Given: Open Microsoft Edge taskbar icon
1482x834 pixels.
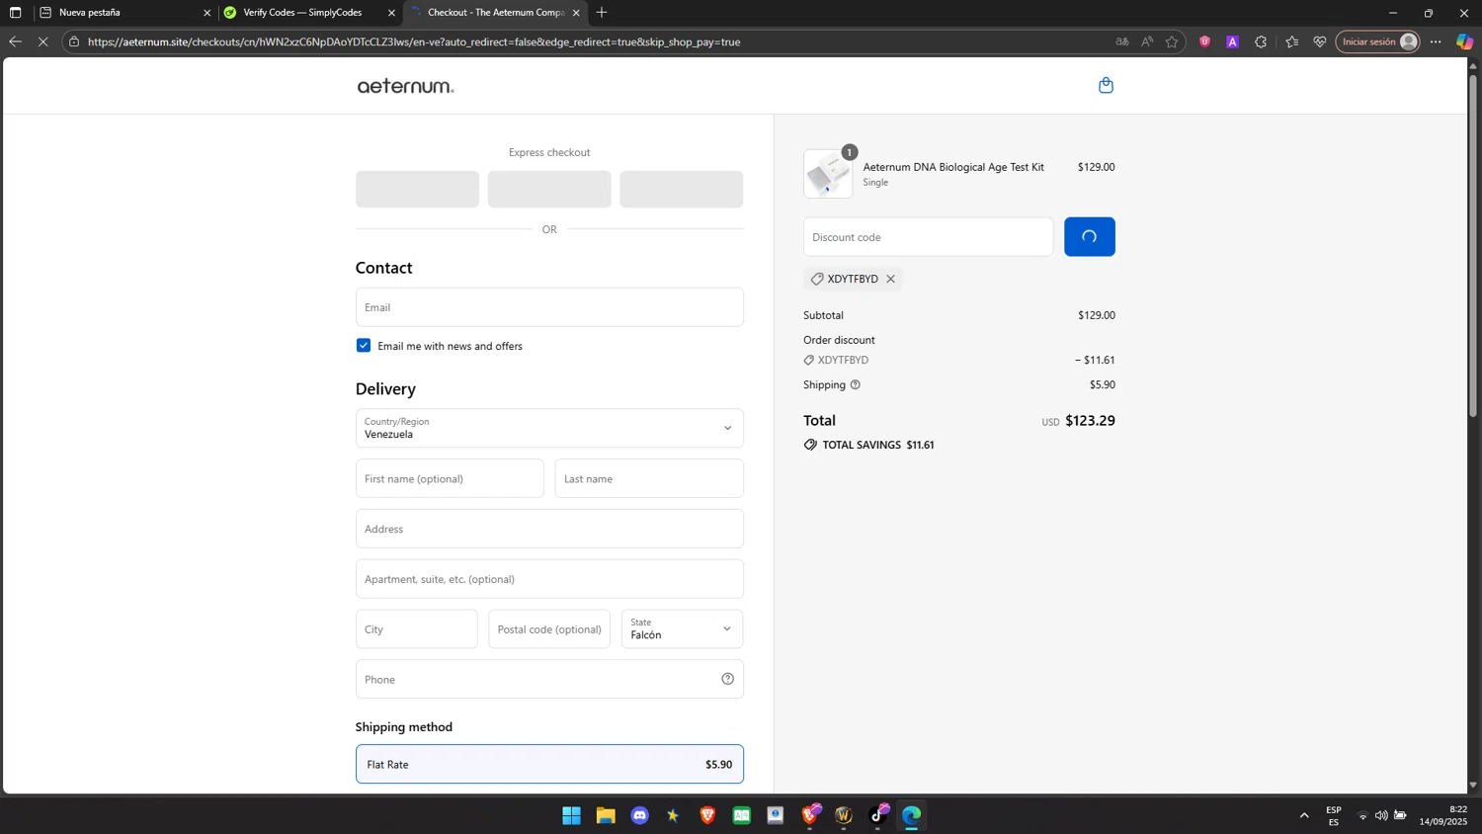Looking at the screenshot, I should click(x=911, y=815).
